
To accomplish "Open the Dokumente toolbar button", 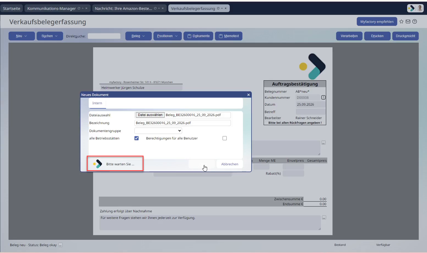I will [x=198, y=36].
